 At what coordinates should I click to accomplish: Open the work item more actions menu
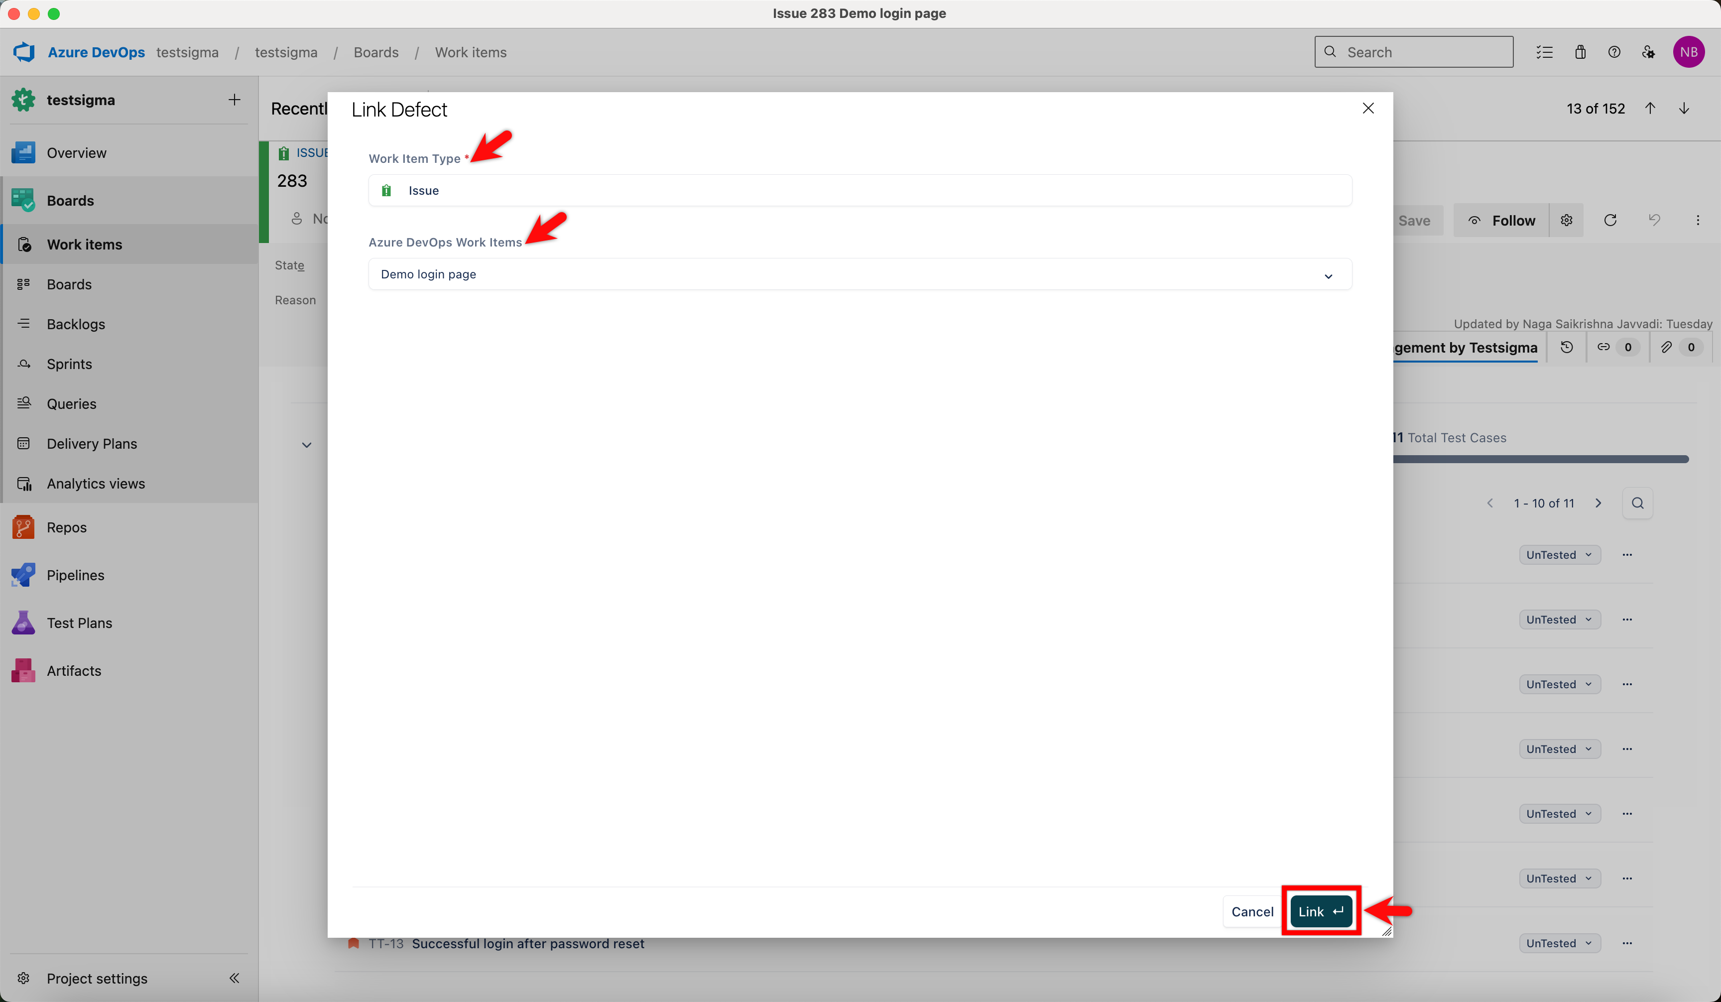(1698, 221)
